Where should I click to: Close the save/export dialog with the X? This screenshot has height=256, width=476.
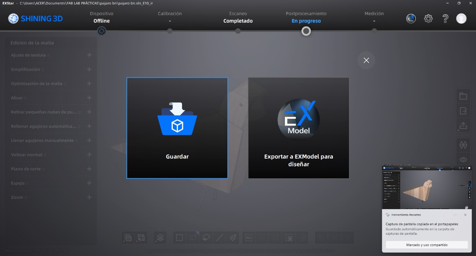pos(366,60)
